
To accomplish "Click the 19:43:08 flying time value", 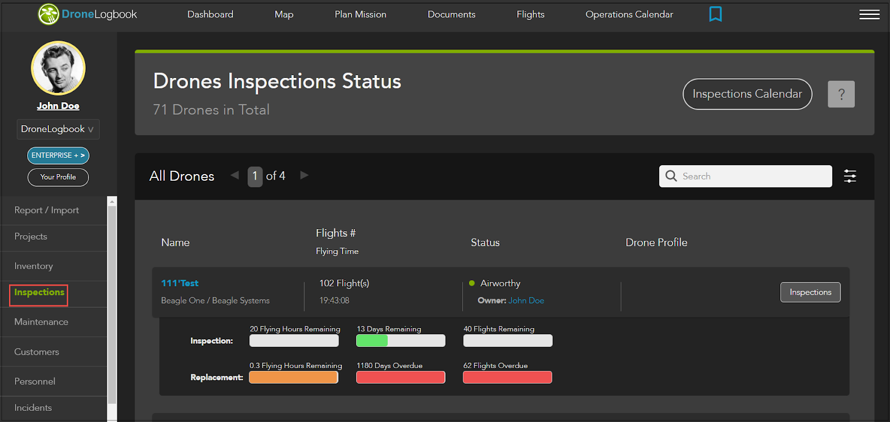I will [334, 300].
